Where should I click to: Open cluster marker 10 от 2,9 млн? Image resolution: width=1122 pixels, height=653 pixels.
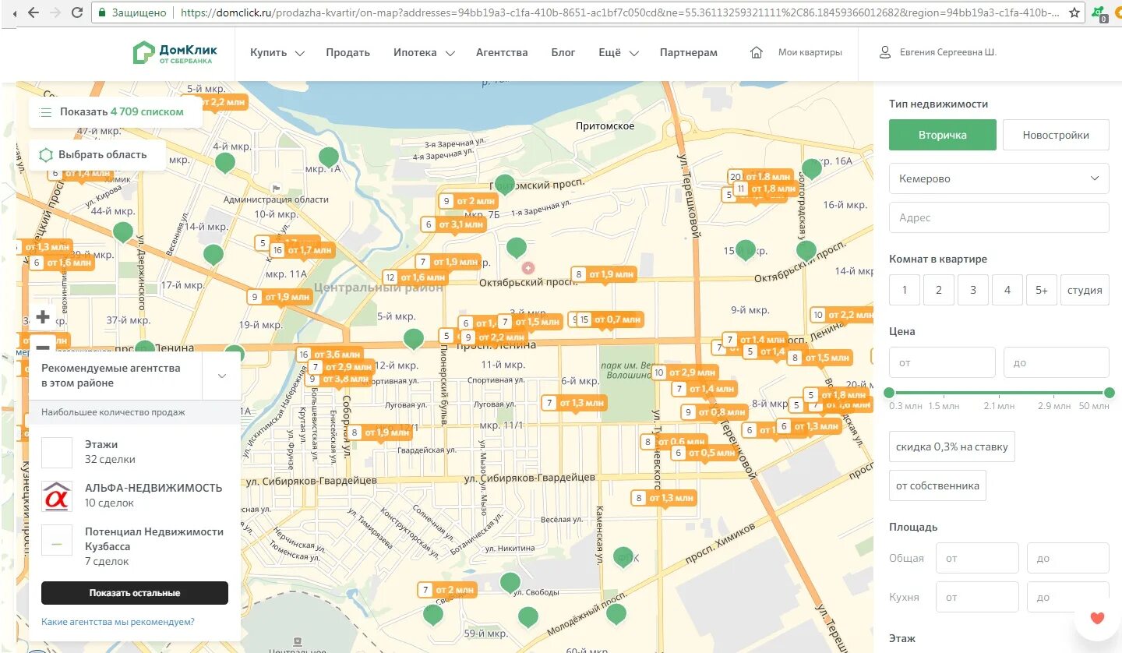tap(684, 372)
